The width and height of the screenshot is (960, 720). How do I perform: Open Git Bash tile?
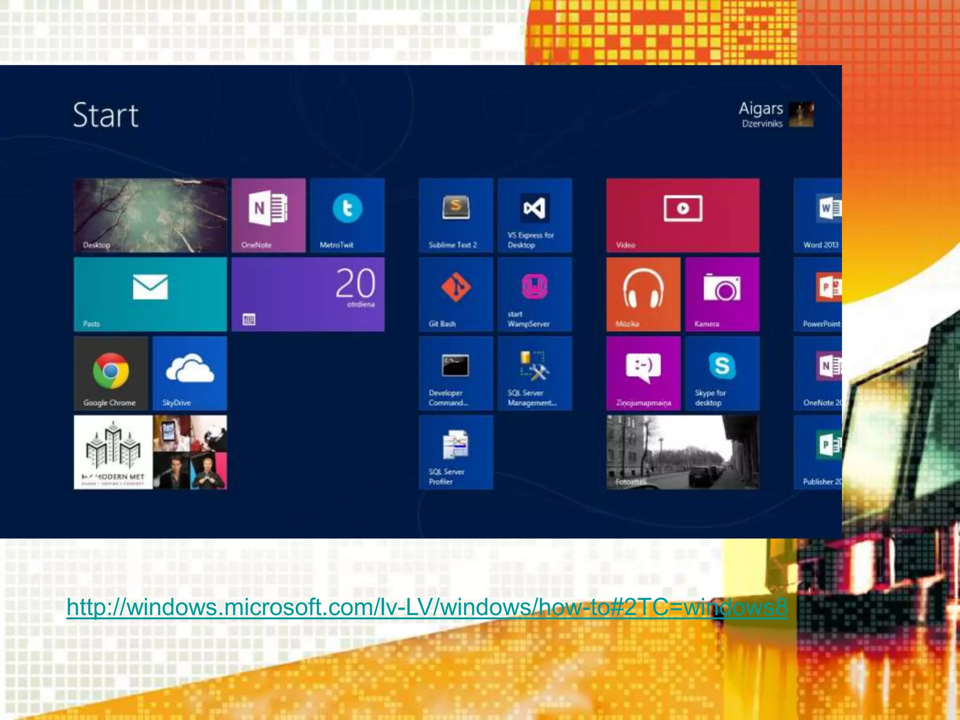tap(456, 294)
